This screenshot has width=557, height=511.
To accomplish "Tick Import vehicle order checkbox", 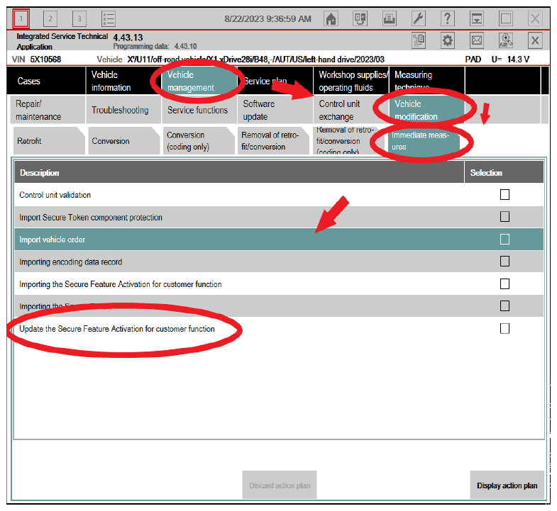I will coord(504,240).
